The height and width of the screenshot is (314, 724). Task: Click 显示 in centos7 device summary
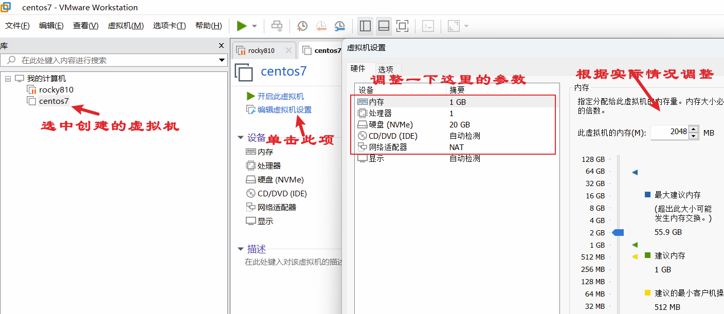tap(265, 221)
